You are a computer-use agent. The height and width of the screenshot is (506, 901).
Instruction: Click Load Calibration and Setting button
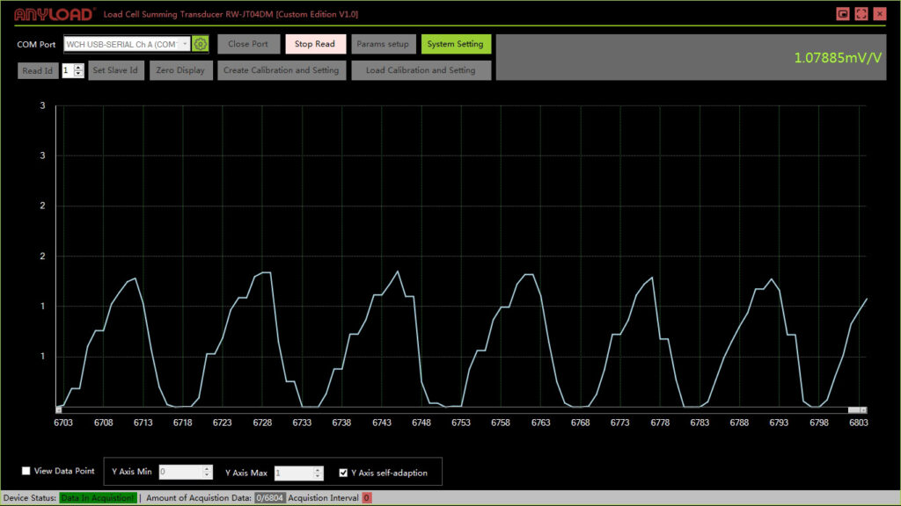(421, 70)
